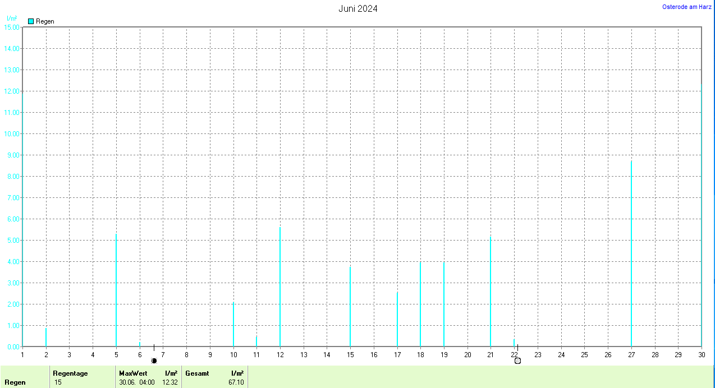Click the Juni 2024 chart title
This screenshot has height=388, width=715.
(357, 8)
